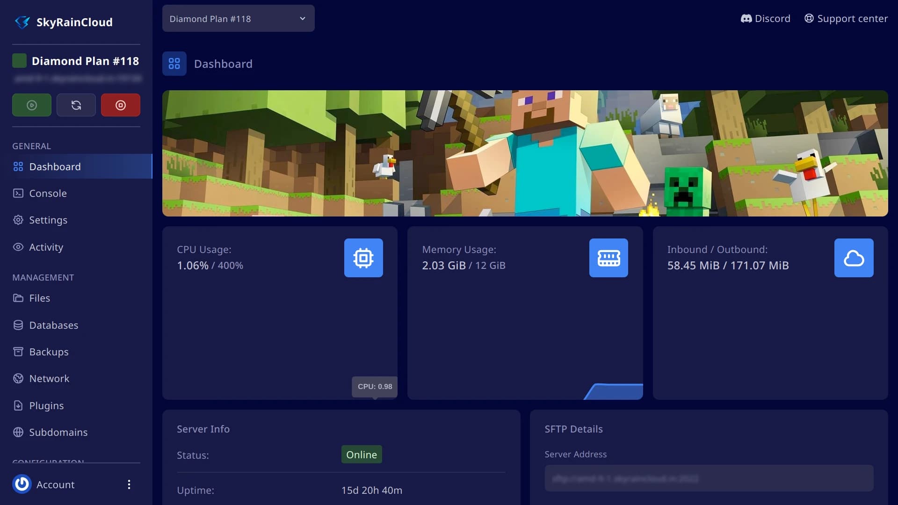Click the Diamond Plan #118 sidebar title
This screenshot has height=505, width=898.
click(86, 61)
